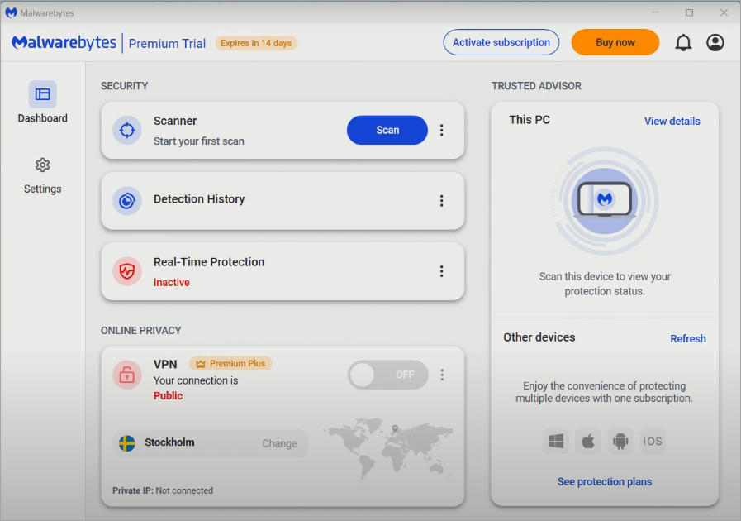Open the VPN options menu
This screenshot has height=521, width=741.
coord(442,374)
